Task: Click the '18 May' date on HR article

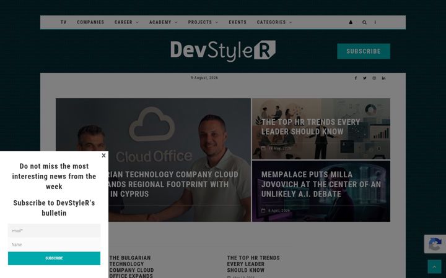Action: [x=279, y=148]
